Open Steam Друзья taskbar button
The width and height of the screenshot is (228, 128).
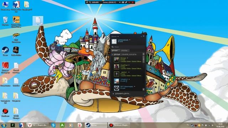pyautogui.click(x=96, y=125)
